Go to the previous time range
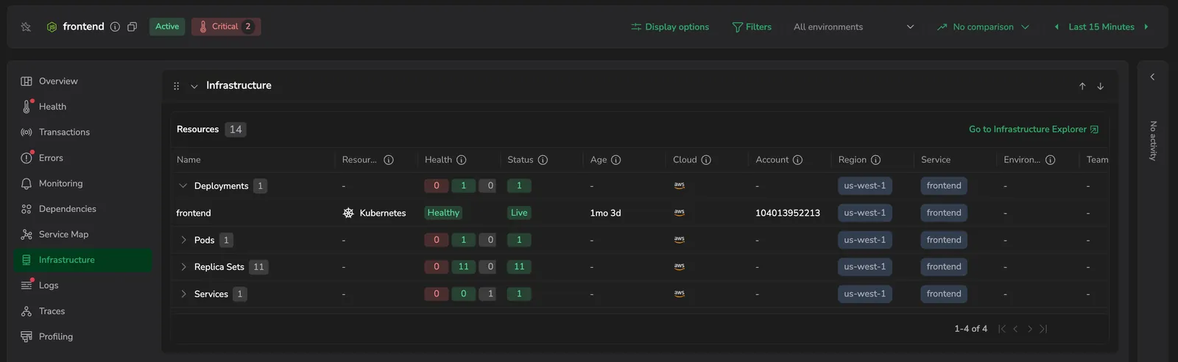This screenshot has width=1178, height=362. (x=1057, y=26)
